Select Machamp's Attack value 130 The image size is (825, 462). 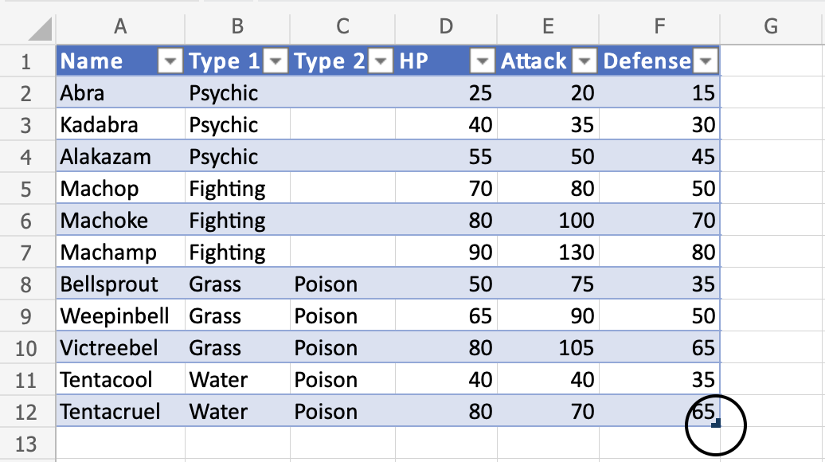point(548,253)
